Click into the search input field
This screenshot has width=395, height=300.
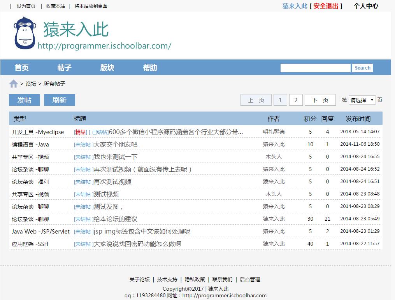(315, 68)
